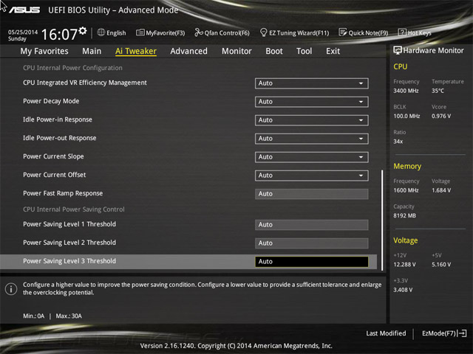Click the Quick Note pencil icon
Viewport: 473px width, 354px height.
[x=343, y=32]
